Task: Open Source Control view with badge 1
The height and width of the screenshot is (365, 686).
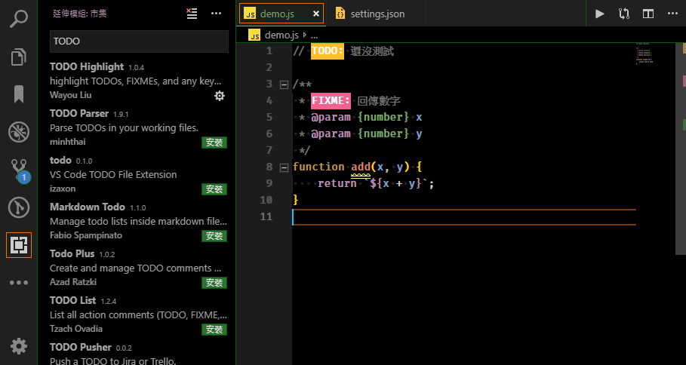Action: coord(19,170)
